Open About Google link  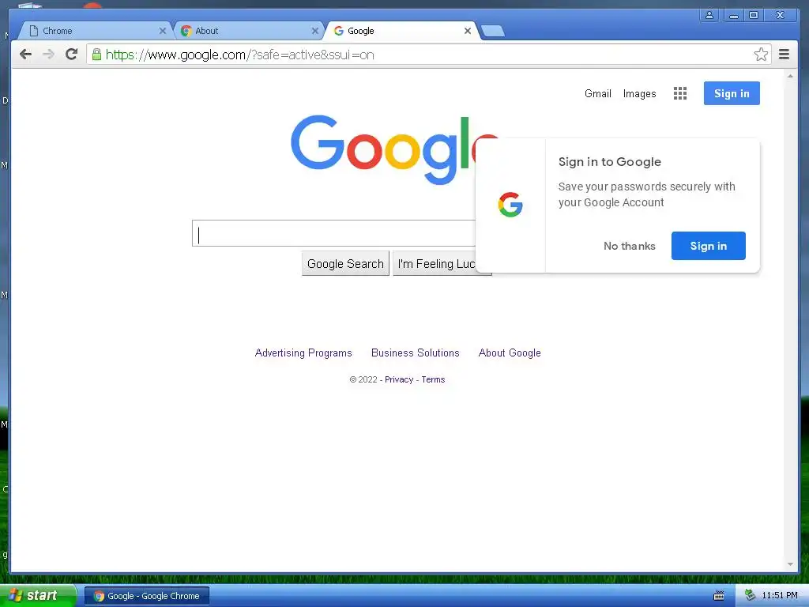[510, 353]
